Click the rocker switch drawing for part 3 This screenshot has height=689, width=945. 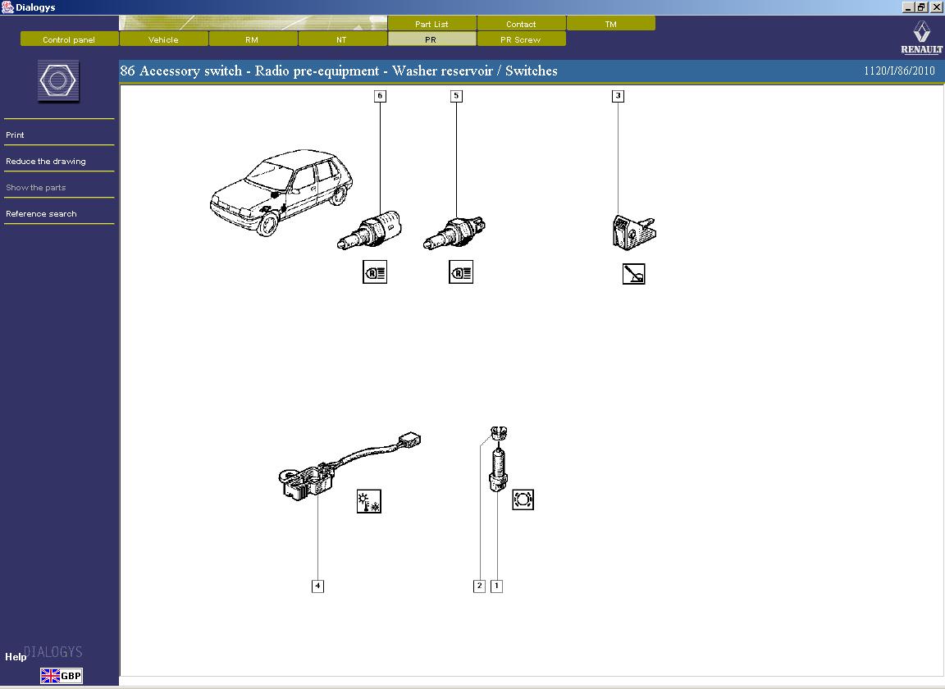(633, 232)
